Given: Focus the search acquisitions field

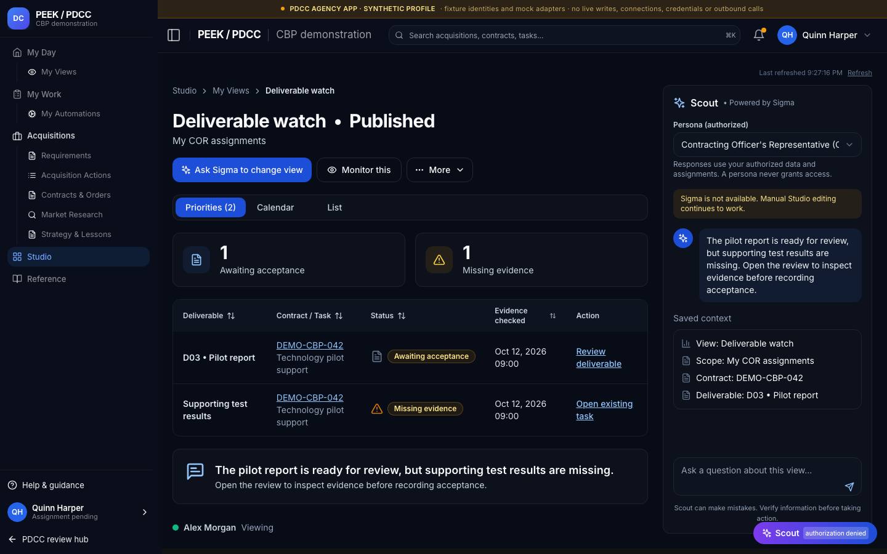Looking at the screenshot, I should (x=564, y=35).
